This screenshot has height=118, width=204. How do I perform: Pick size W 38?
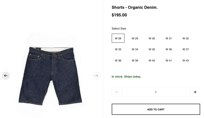[118, 61]
